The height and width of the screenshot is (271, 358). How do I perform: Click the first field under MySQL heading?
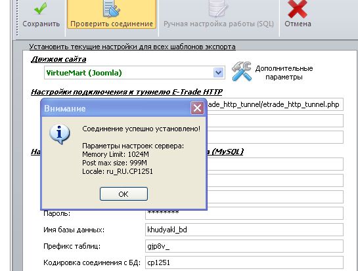click(275, 164)
